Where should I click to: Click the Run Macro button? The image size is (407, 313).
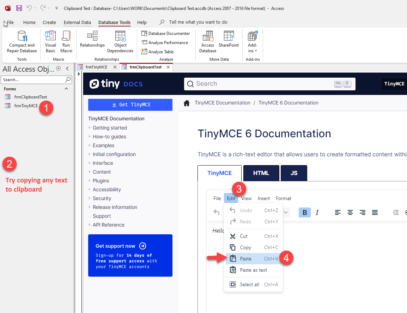pos(66,42)
